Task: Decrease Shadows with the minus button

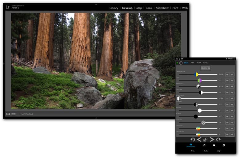Action: [227, 104]
